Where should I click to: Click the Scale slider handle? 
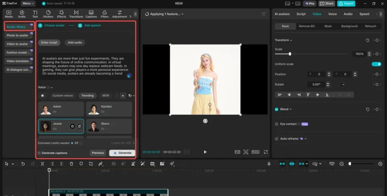pyautogui.click(x=290, y=54)
